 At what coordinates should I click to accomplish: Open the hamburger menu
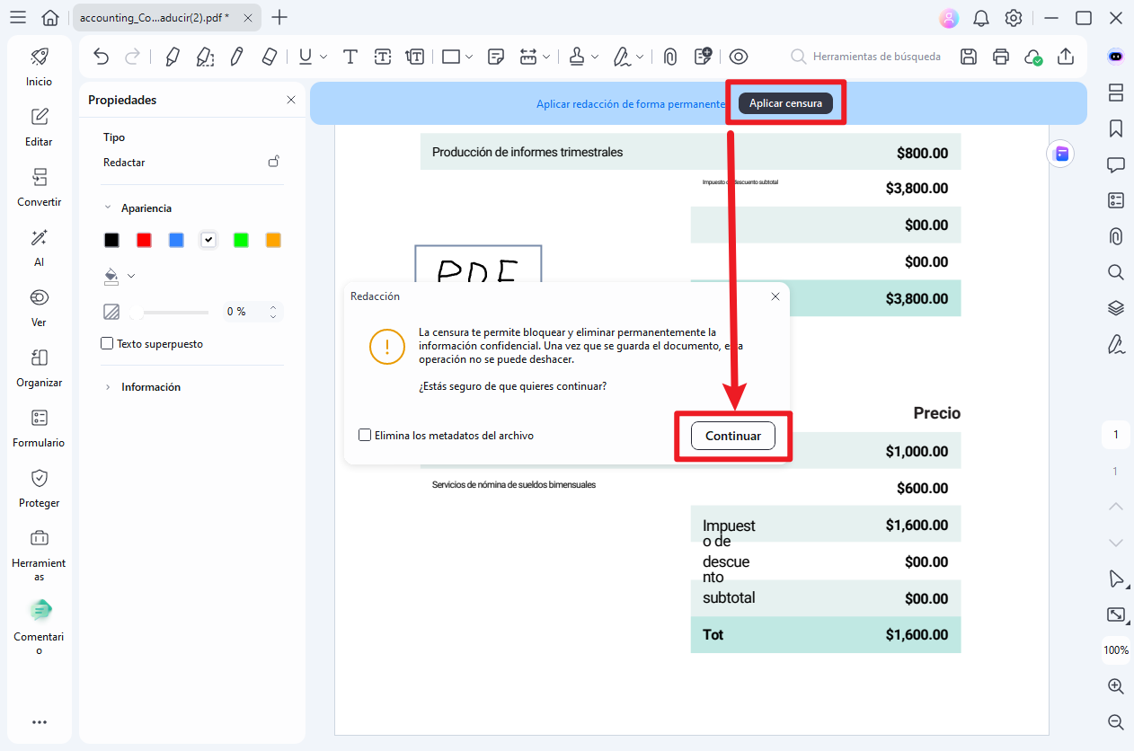[18, 17]
